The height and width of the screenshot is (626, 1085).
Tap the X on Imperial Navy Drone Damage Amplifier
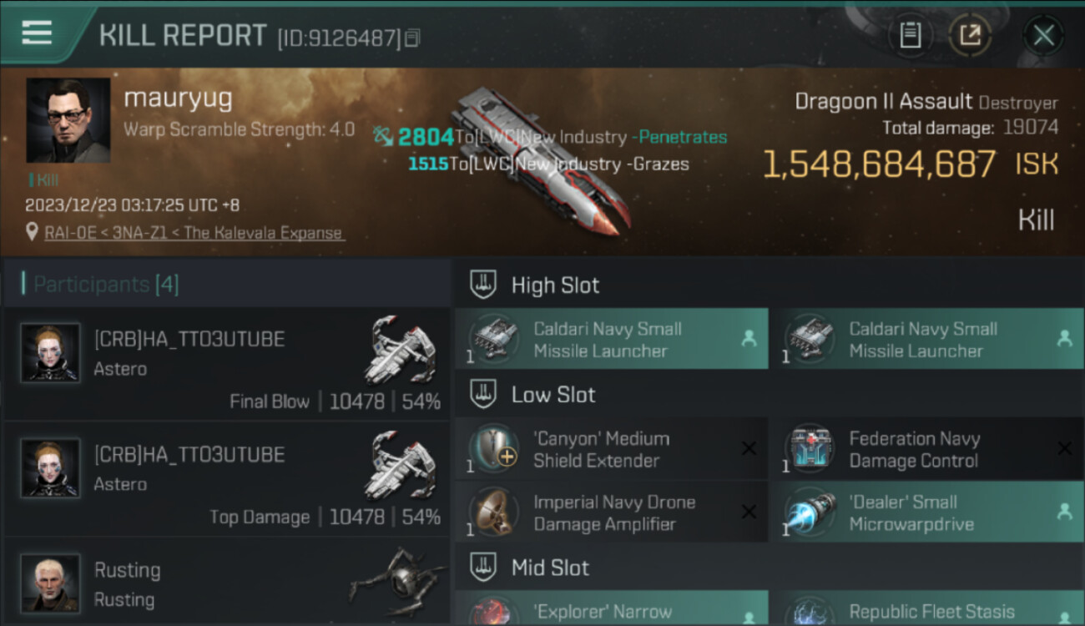click(749, 512)
